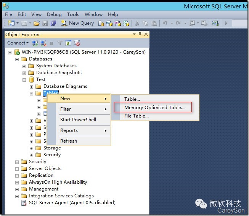The width and height of the screenshot is (249, 216).
Task: Expand the Replication folder
Action: (x=17, y=176)
